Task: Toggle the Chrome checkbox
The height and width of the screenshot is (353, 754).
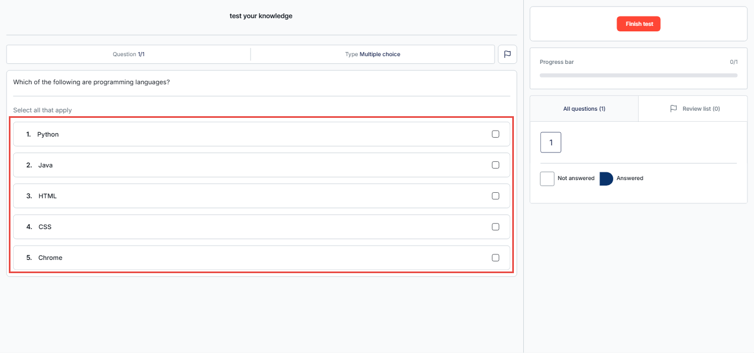Action: 495,258
